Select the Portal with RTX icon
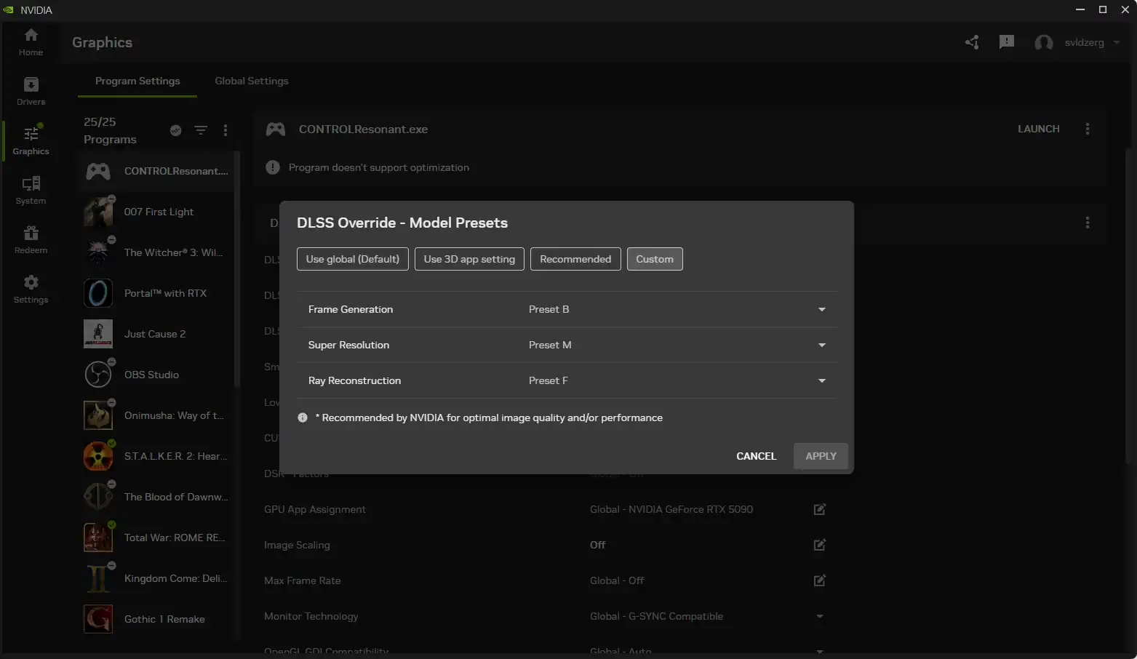Screen dimensions: 1137x659 (98, 293)
